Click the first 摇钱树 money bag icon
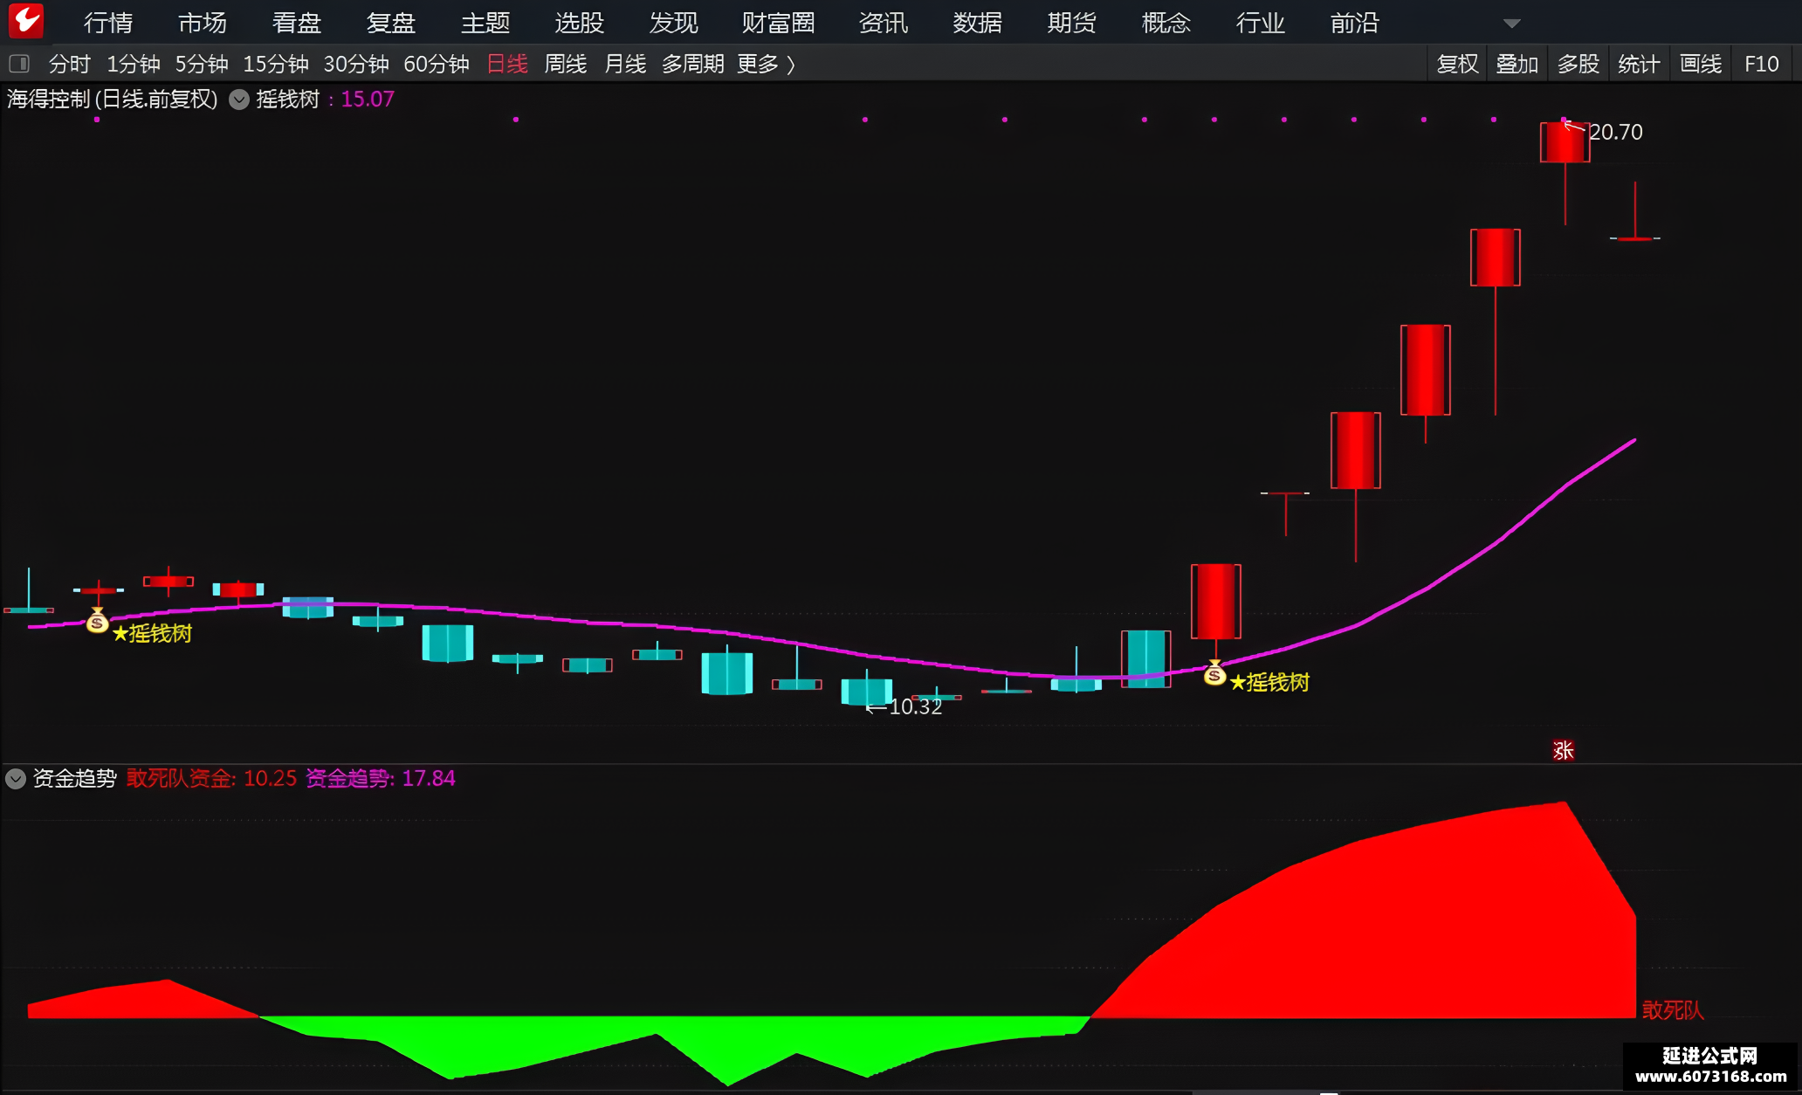 98,621
